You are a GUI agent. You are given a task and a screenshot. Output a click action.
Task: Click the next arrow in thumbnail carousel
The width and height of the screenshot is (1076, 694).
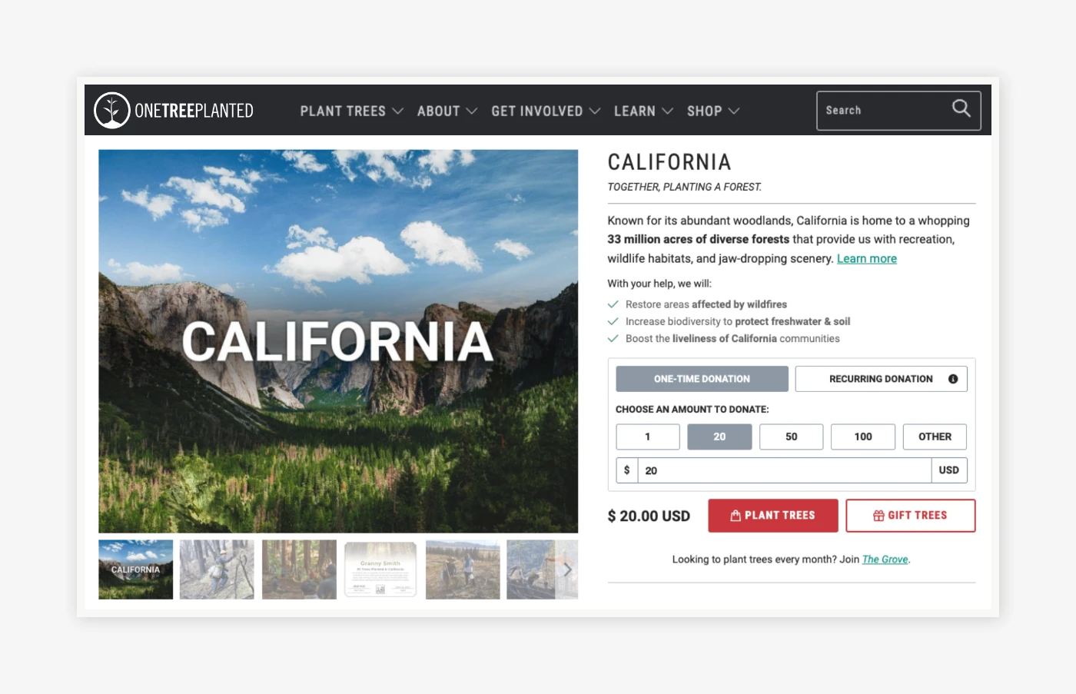tap(567, 569)
